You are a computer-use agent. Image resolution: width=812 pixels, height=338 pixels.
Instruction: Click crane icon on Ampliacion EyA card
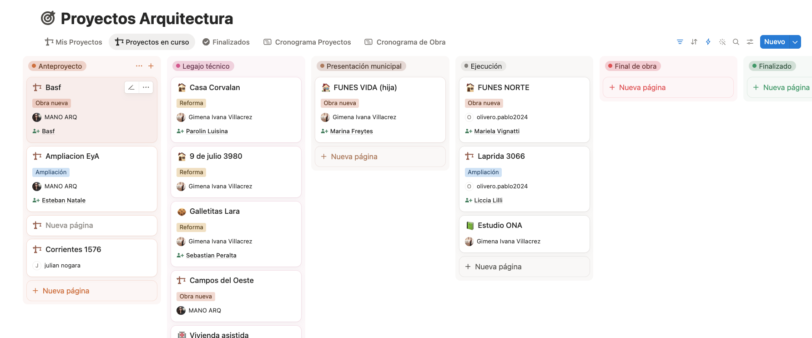[37, 156]
